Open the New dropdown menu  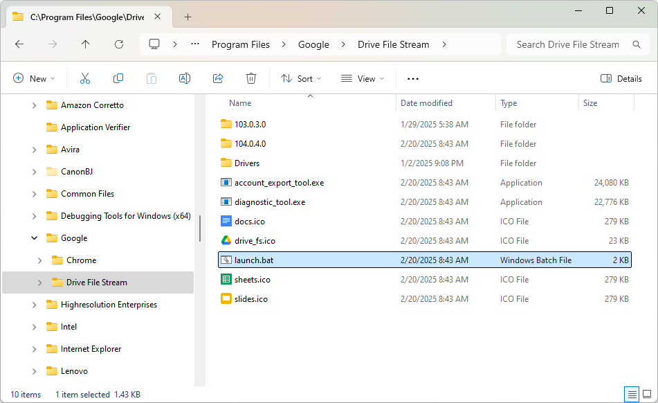35,78
